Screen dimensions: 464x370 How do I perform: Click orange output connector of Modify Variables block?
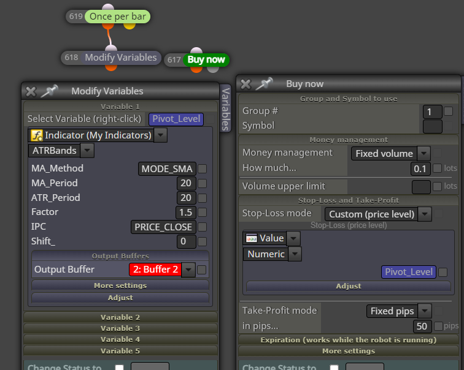pos(111,67)
